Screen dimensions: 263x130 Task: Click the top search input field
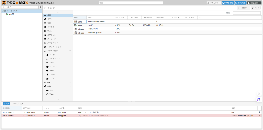point(131,3)
